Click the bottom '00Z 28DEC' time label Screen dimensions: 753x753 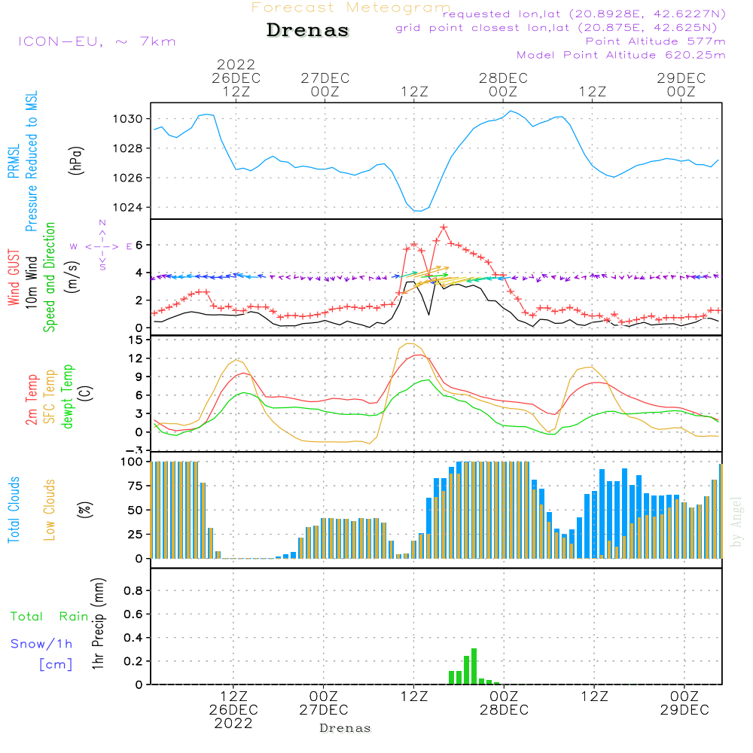[504, 703]
